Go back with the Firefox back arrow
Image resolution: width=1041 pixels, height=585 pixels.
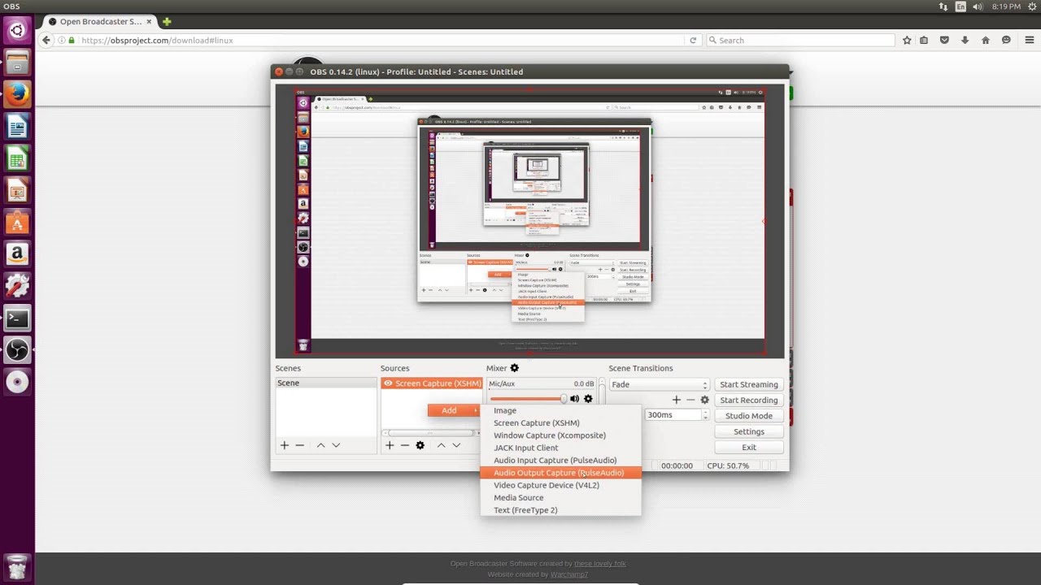(x=46, y=40)
